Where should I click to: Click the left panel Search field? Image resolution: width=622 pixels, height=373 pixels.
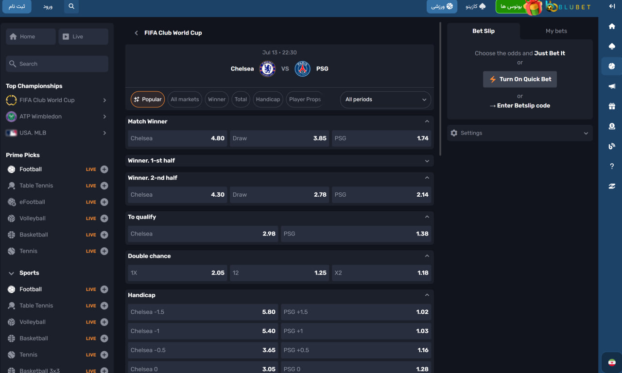click(x=57, y=64)
